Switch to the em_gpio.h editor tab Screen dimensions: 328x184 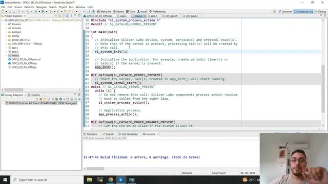tap(170, 16)
